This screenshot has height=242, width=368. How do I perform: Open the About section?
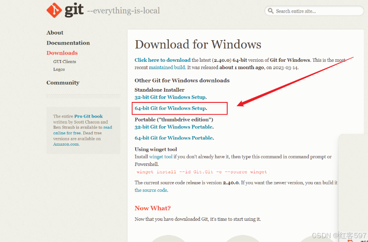[x=55, y=32]
